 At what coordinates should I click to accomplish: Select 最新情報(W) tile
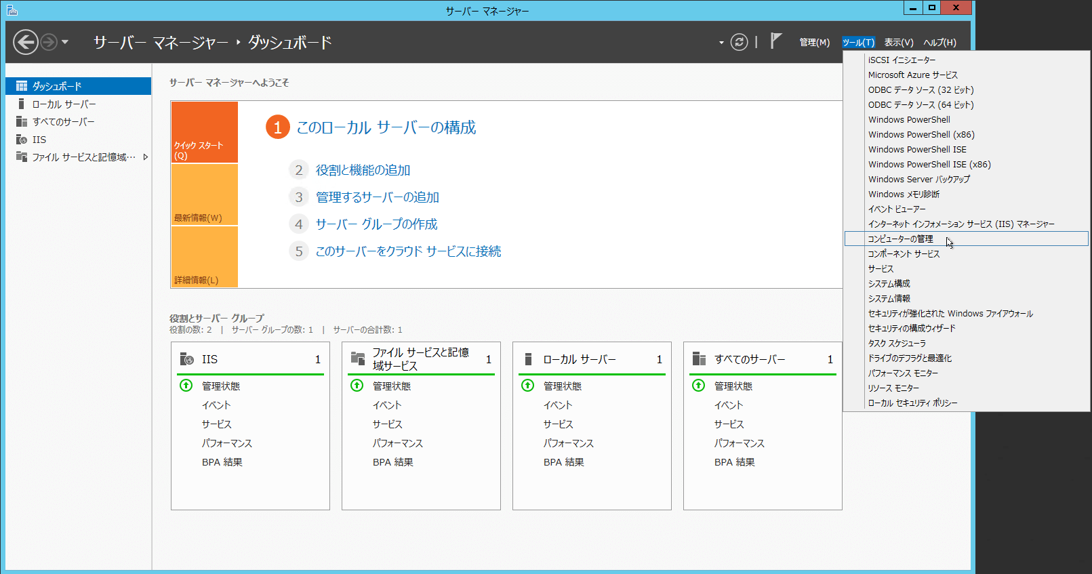pyautogui.click(x=205, y=194)
